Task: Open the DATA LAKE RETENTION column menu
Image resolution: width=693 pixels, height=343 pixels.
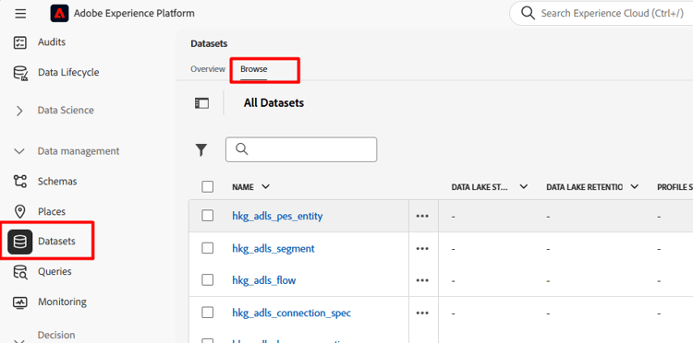Action: [x=635, y=187]
